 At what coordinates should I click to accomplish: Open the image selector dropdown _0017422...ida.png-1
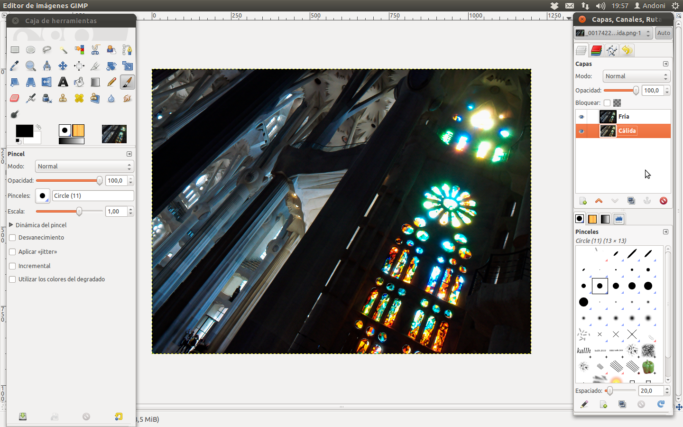coord(613,33)
